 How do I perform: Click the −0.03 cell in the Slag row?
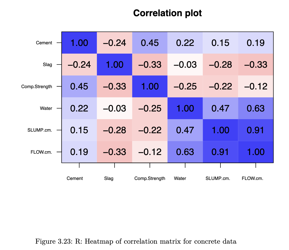(185, 64)
